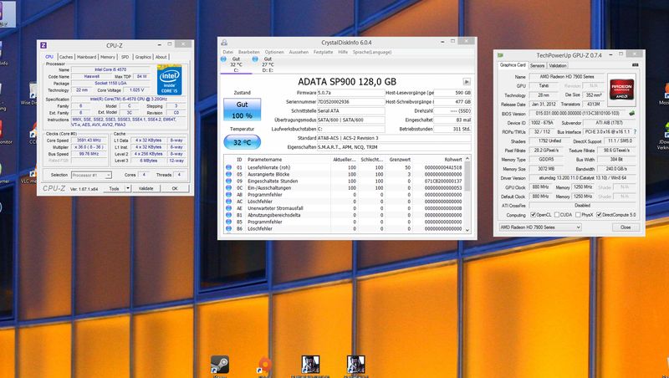Click the Tools button in CPU-Z

(115, 188)
